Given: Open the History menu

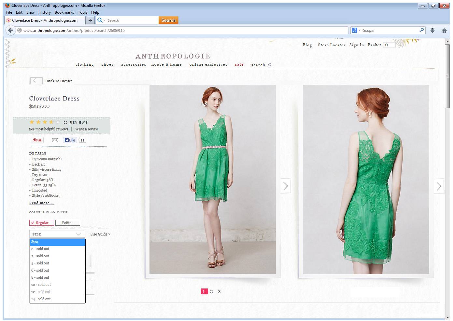Looking at the screenshot, I should [45, 12].
